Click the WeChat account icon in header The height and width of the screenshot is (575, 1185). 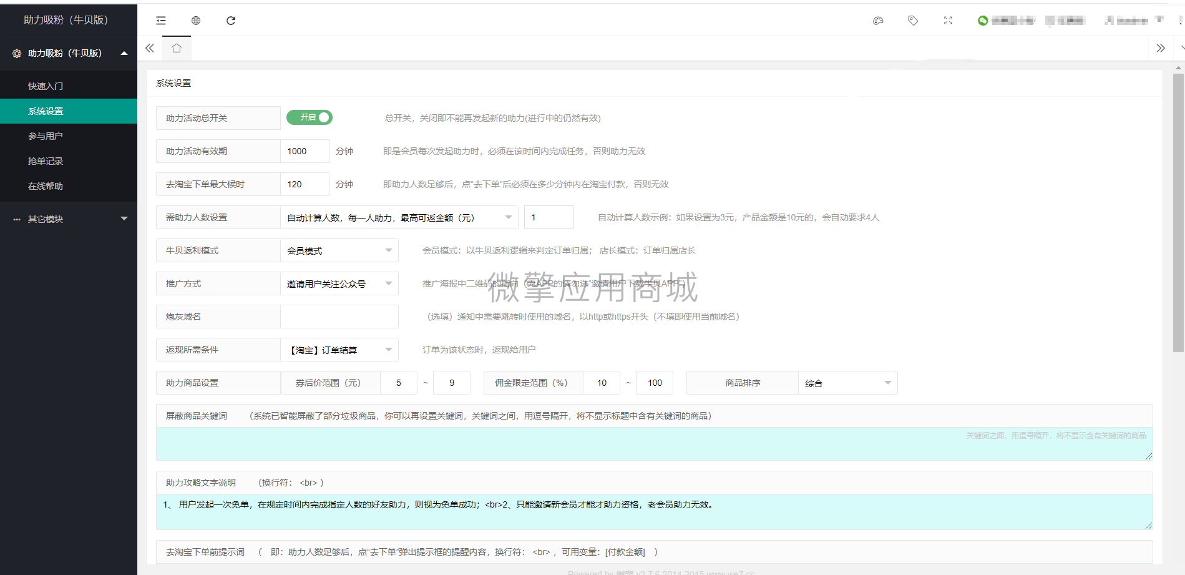[983, 21]
